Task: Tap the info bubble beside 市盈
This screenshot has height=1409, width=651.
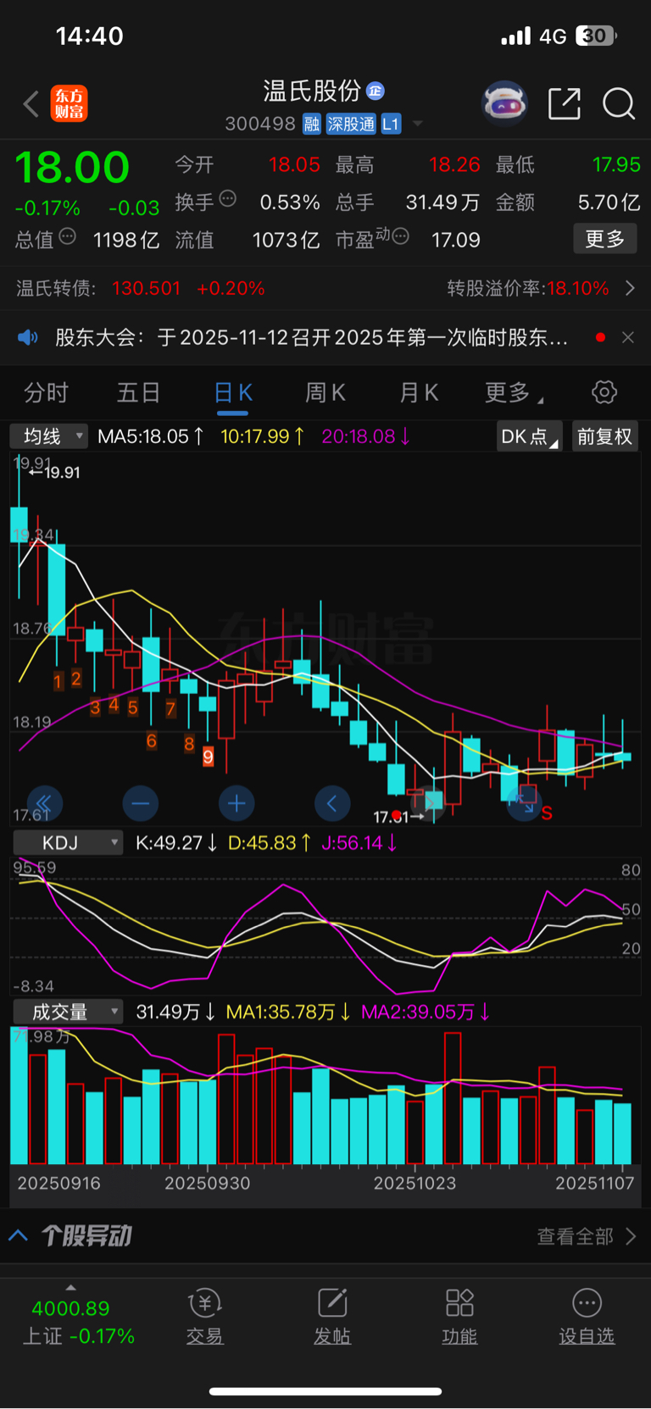Action: point(400,236)
